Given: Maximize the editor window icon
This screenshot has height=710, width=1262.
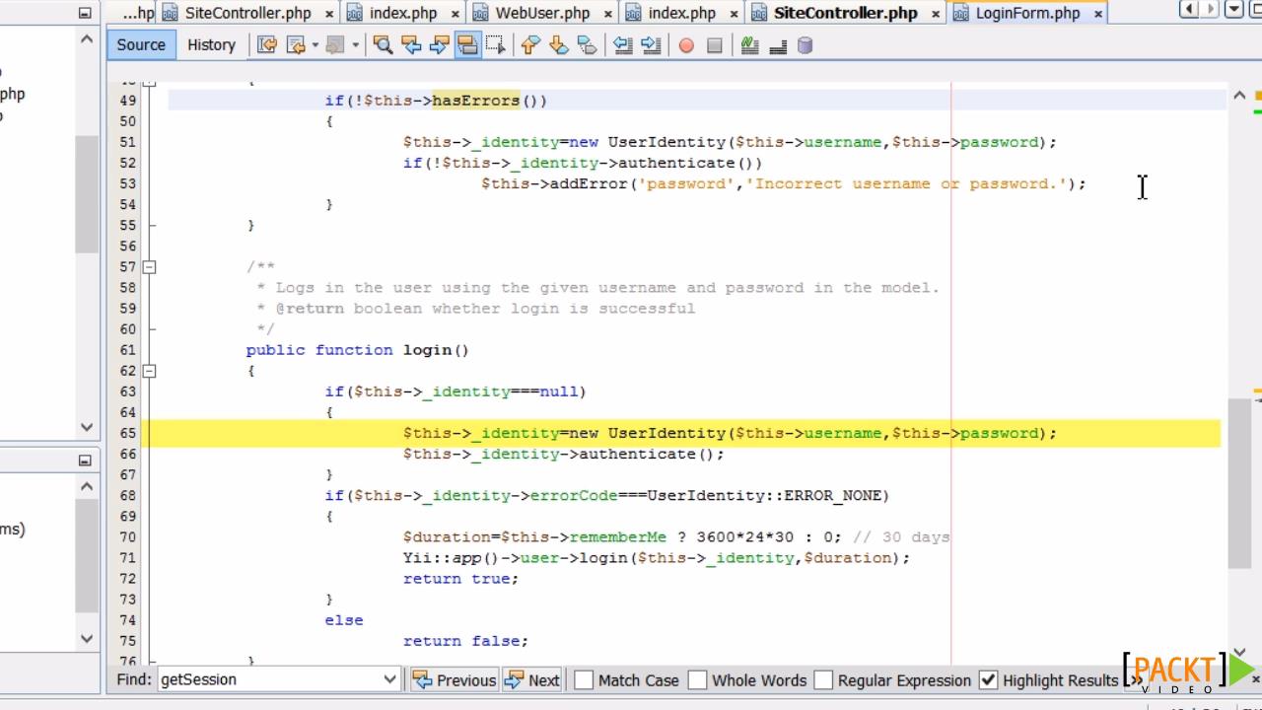Looking at the screenshot, I should coord(1254,10).
